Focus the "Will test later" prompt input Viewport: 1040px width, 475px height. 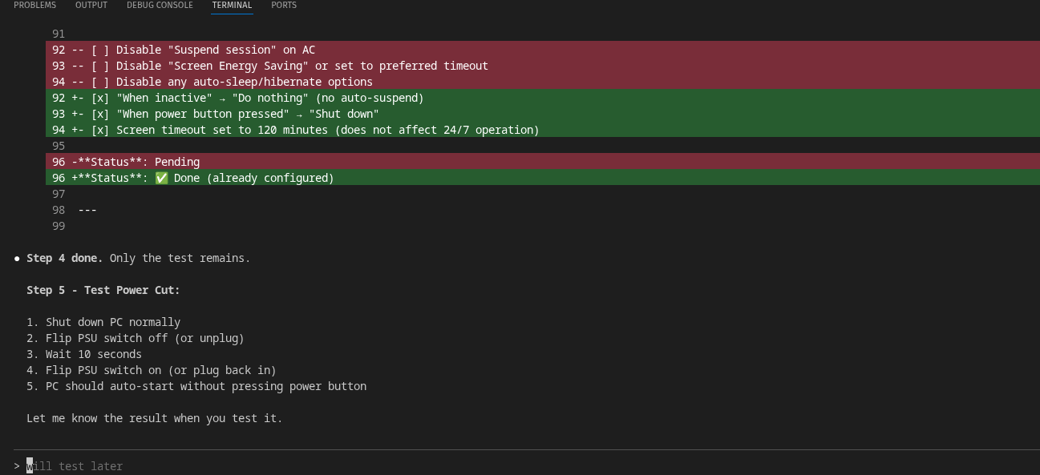(75, 466)
